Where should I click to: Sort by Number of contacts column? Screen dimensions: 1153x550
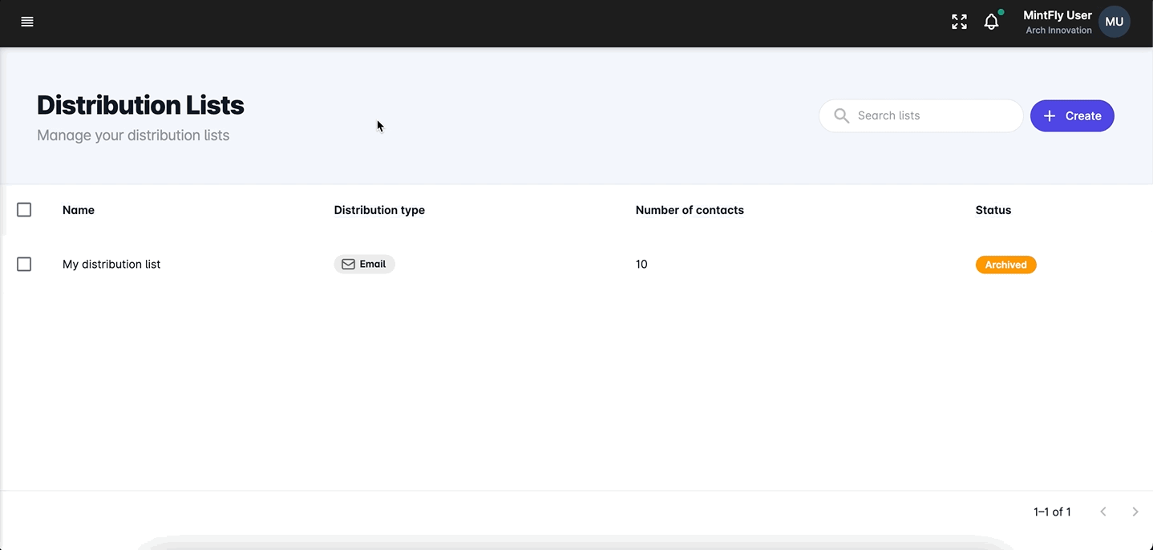click(690, 210)
